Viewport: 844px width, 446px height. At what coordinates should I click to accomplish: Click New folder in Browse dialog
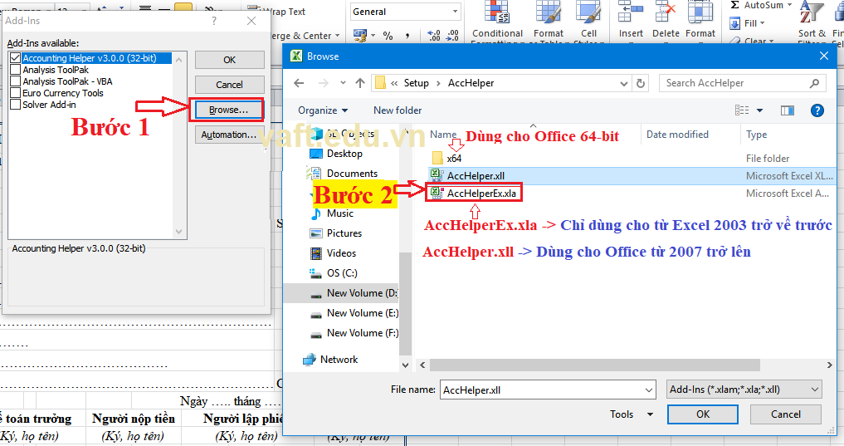pos(398,110)
